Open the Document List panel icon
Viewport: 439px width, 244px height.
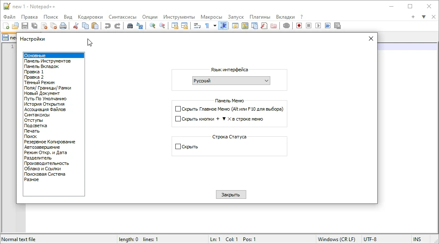pyautogui.click(x=255, y=26)
